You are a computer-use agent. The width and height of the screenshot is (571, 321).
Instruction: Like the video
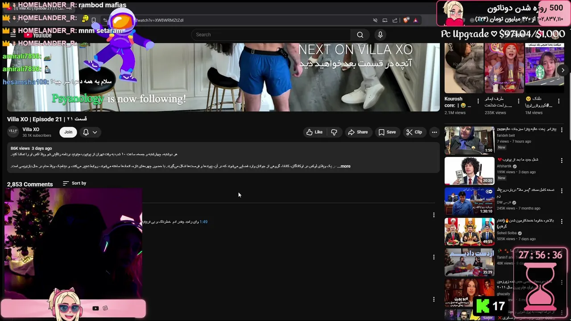pyautogui.click(x=314, y=132)
